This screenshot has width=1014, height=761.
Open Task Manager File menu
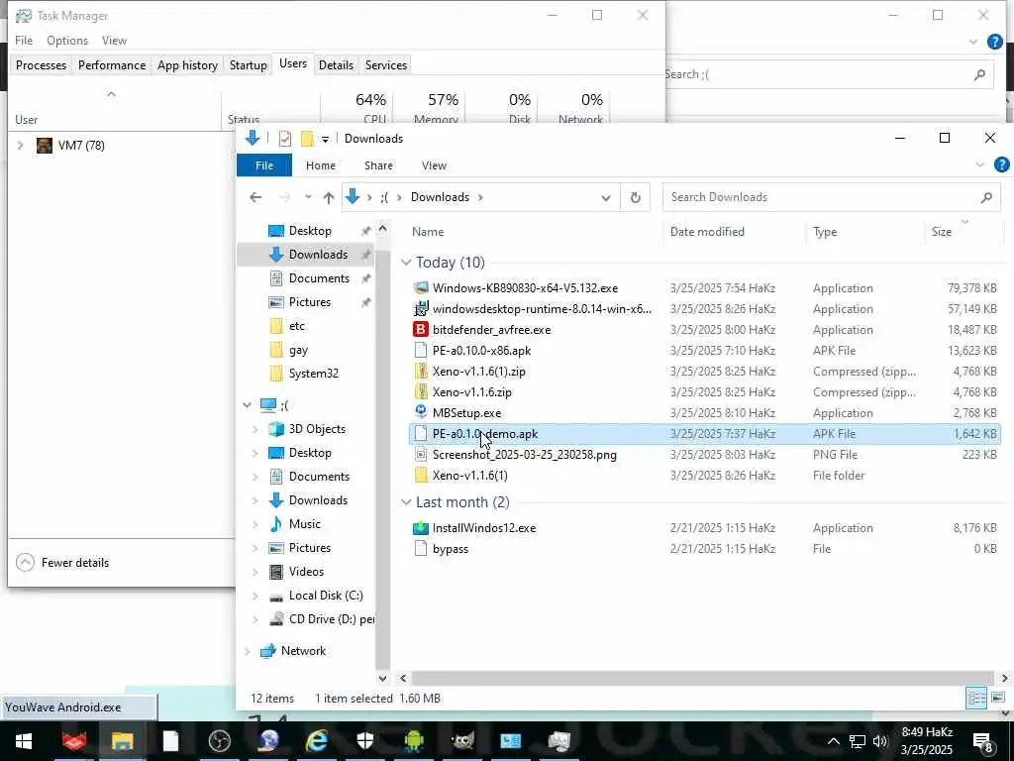pos(24,40)
